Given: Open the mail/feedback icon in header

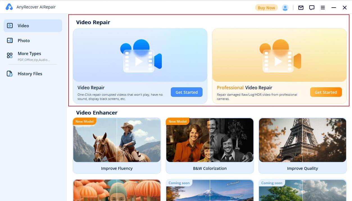Looking at the screenshot, I should click(x=301, y=8).
